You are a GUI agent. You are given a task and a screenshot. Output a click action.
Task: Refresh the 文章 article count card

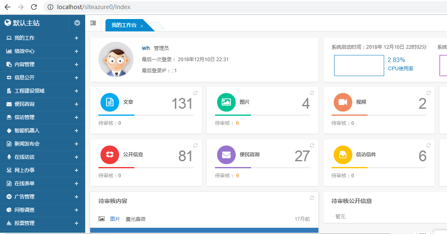(196, 93)
